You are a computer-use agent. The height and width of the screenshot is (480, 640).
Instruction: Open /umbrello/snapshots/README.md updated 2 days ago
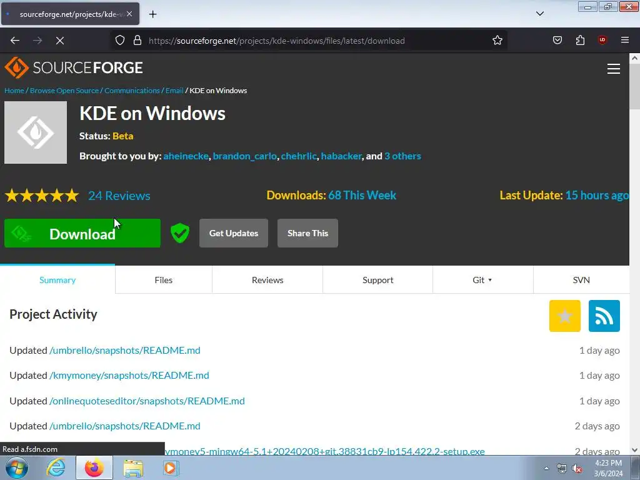coord(125,426)
